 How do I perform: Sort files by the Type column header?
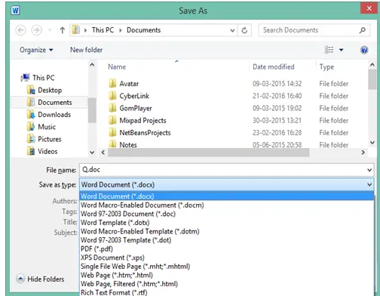click(326, 66)
